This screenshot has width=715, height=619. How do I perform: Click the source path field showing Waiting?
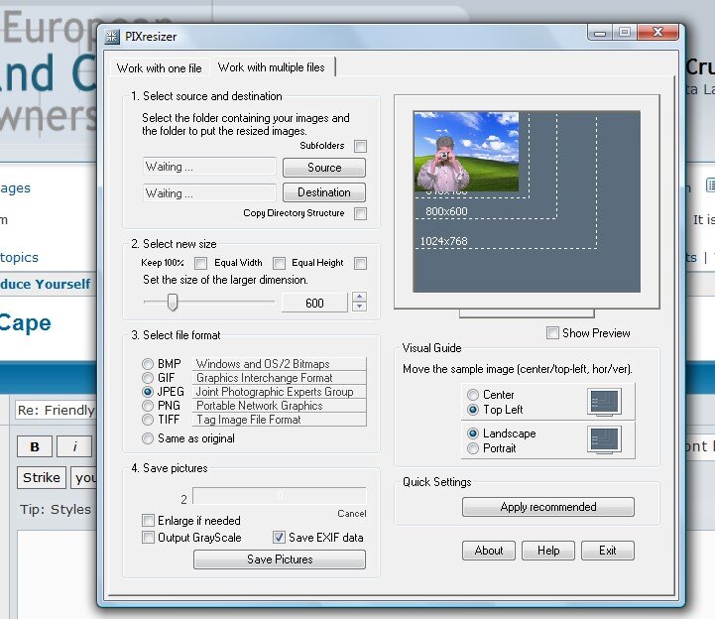click(x=209, y=167)
